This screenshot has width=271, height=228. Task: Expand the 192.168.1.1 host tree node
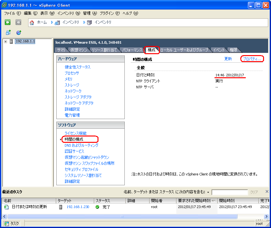[5, 41]
